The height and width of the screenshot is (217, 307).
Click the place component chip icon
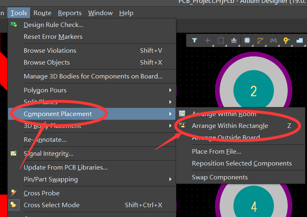tap(247, 40)
